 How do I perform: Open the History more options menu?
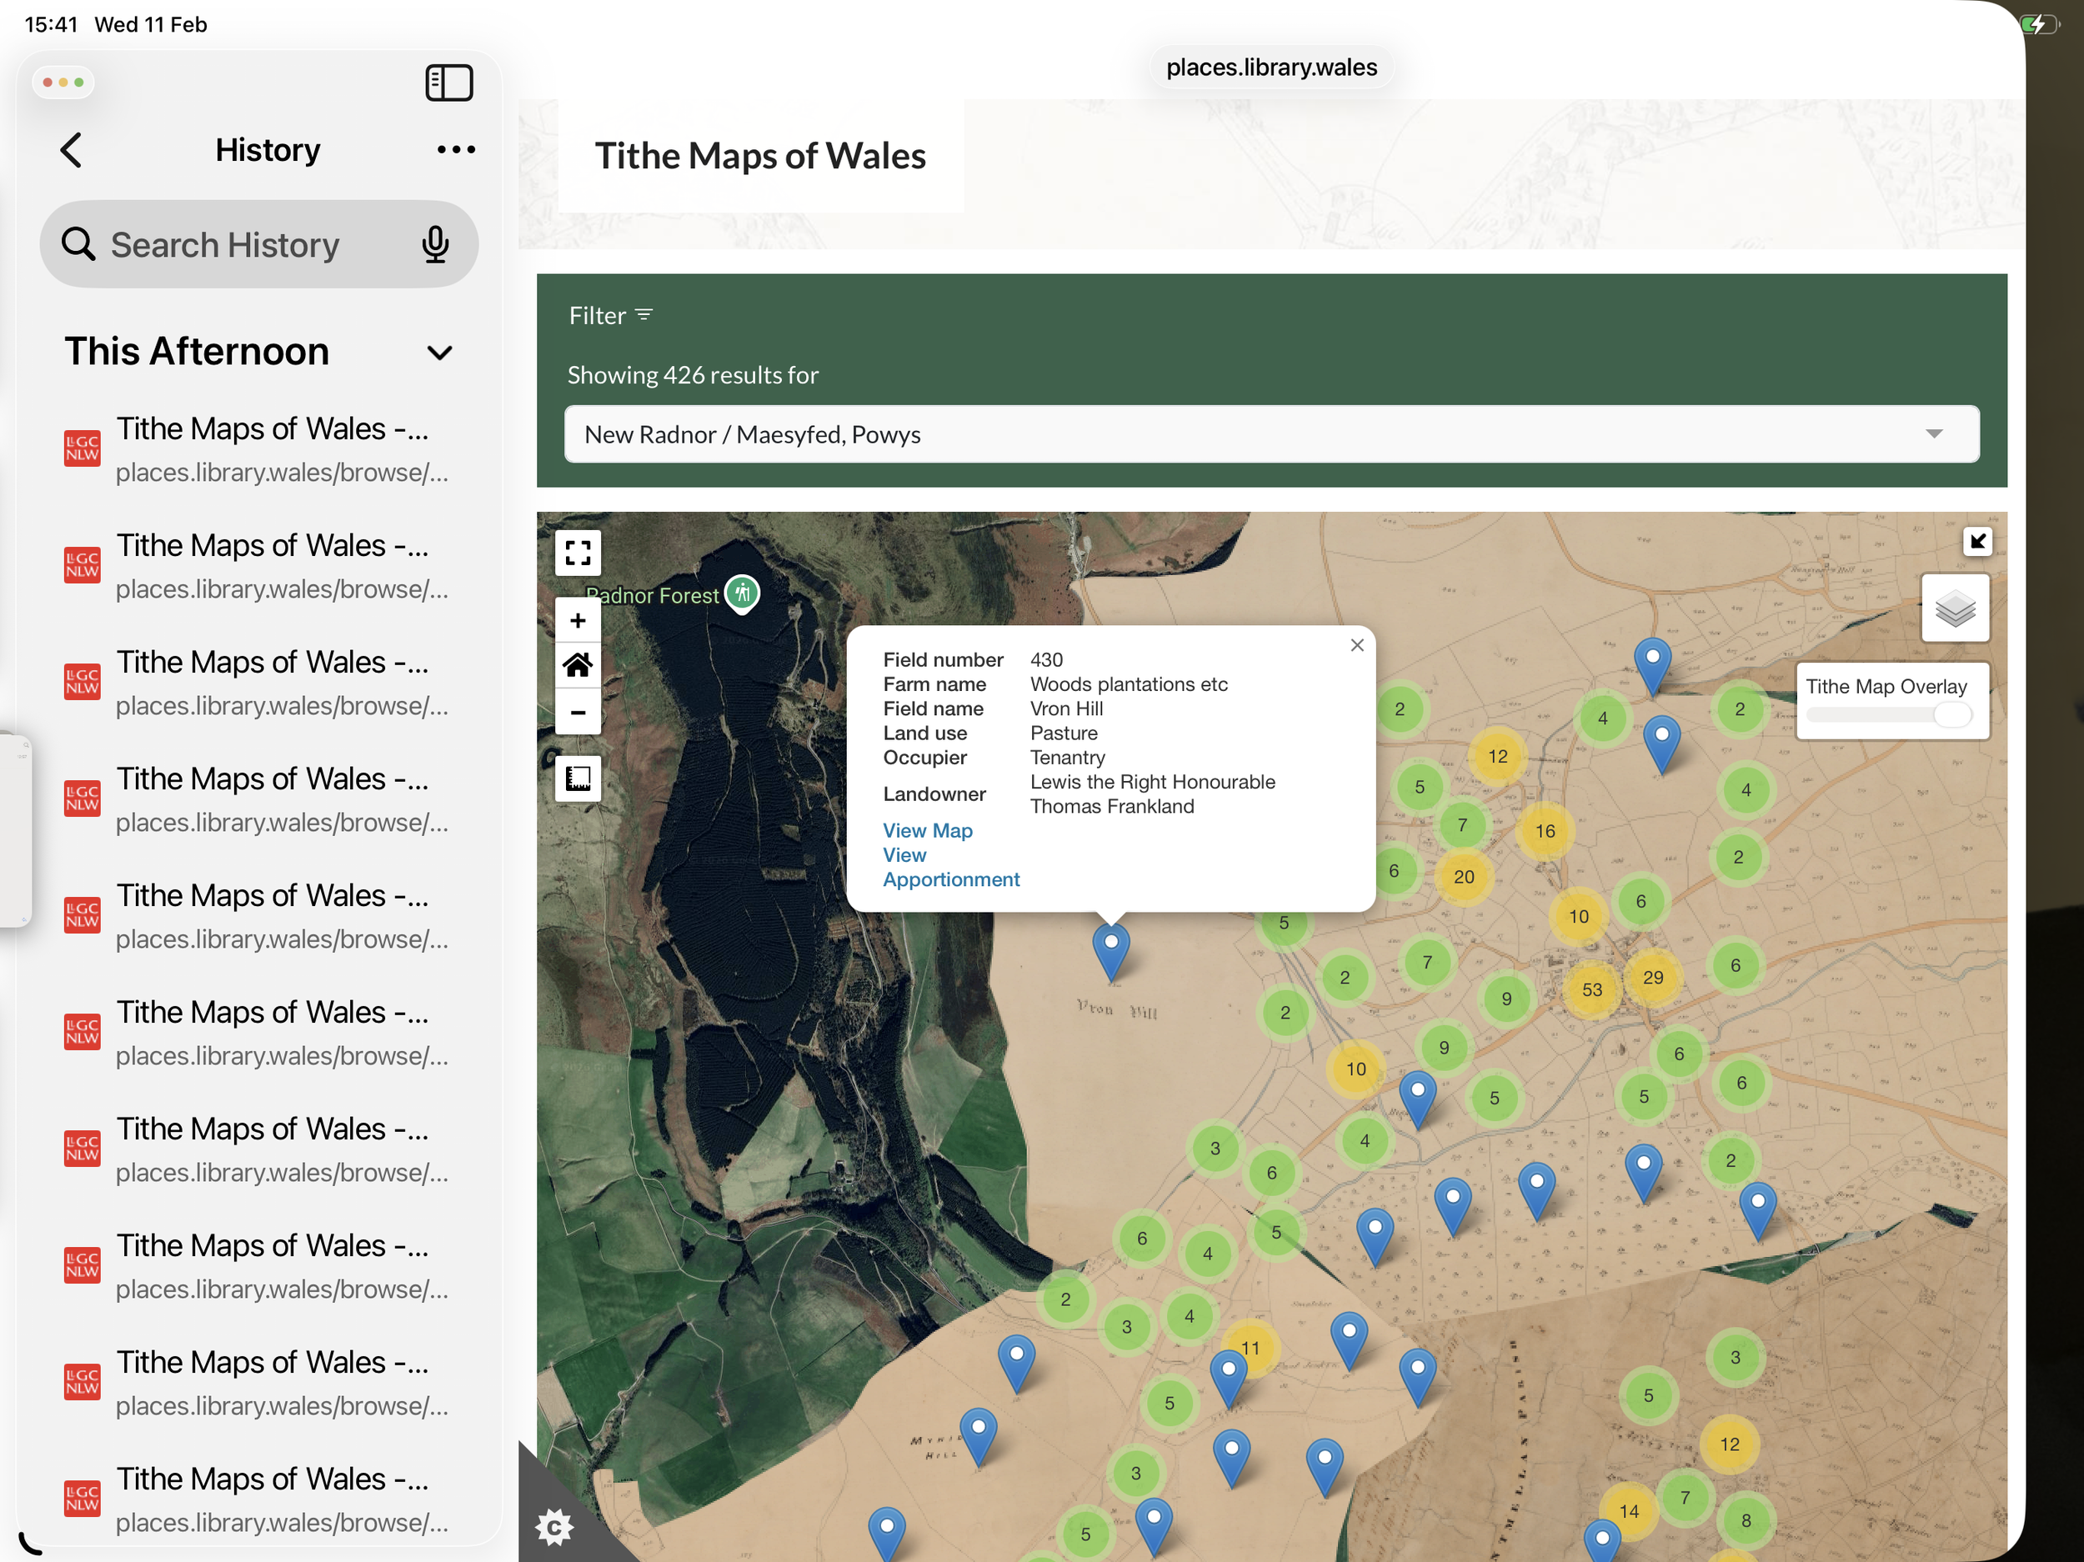456,150
